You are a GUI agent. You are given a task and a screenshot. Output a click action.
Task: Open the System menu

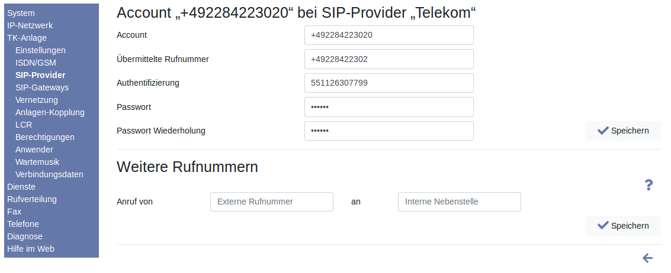click(21, 13)
